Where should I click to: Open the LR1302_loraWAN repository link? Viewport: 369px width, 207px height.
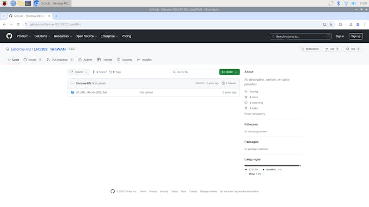pyautogui.click(x=50, y=49)
